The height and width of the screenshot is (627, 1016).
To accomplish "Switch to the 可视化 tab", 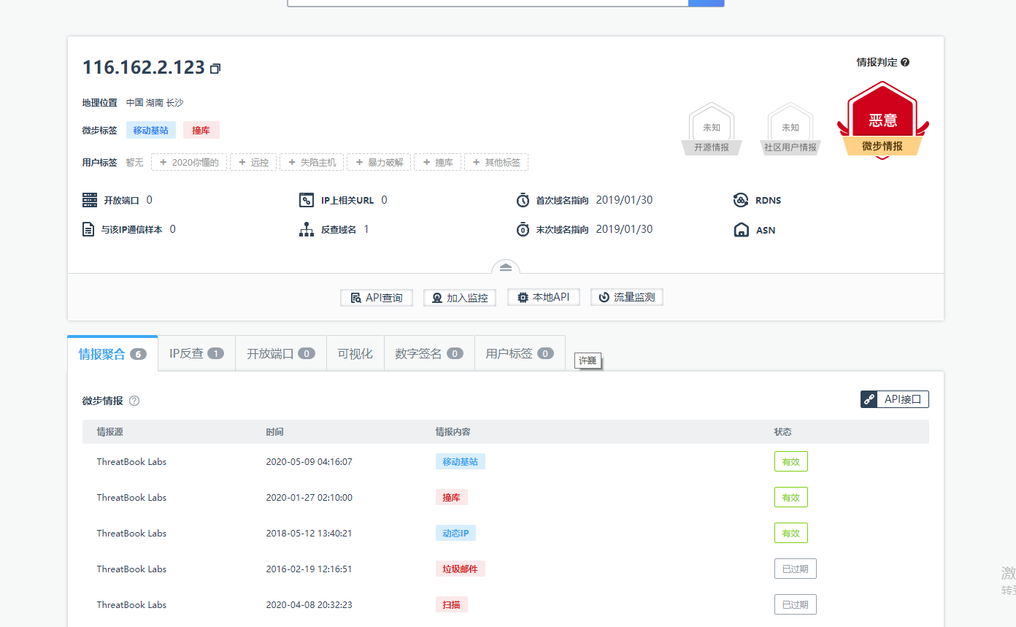I will (355, 354).
